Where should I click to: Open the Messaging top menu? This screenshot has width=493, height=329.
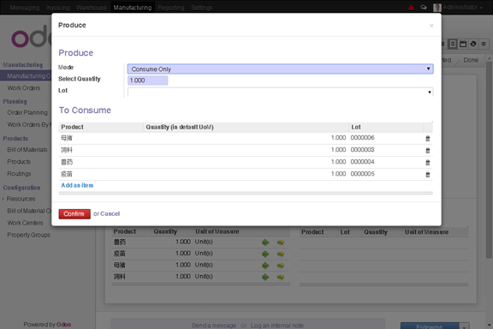(25, 8)
